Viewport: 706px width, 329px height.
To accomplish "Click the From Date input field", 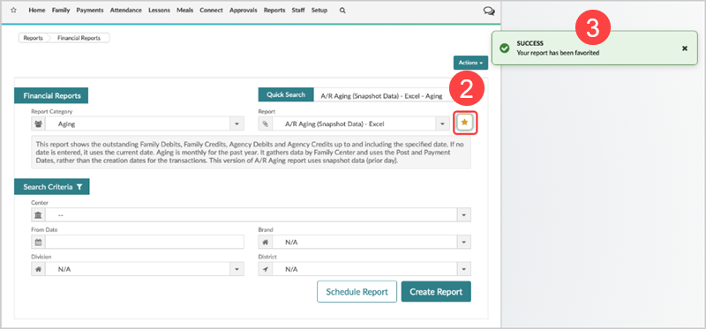I will pyautogui.click(x=145, y=243).
